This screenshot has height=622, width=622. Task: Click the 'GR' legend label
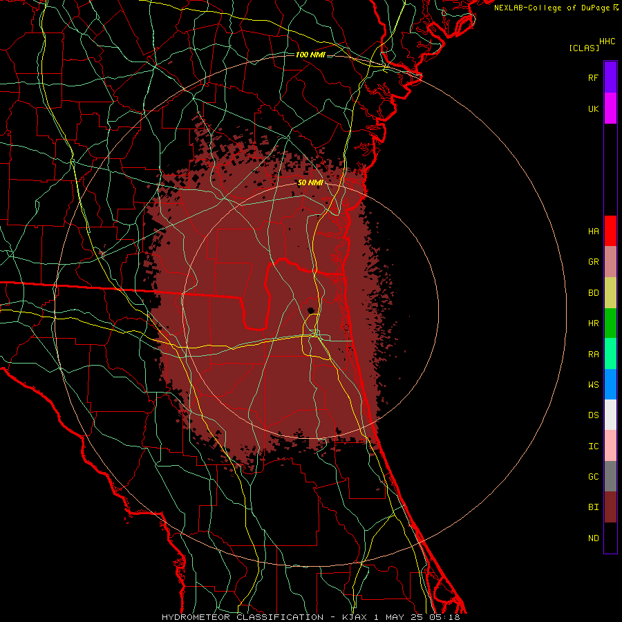(594, 262)
